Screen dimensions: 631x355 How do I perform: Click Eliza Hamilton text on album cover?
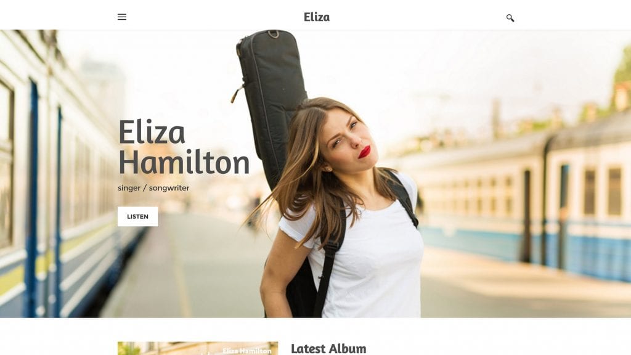tap(246, 351)
